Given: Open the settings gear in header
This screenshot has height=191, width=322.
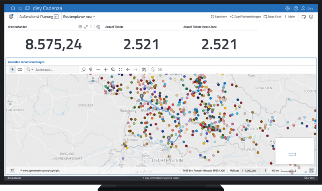Looking at the screenshot, I should click(288, 8).
